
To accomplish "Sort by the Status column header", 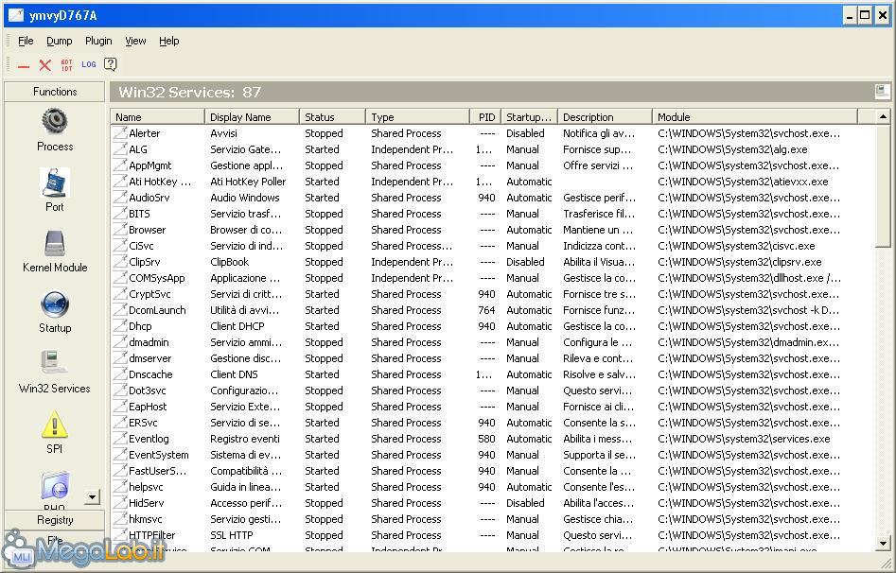I will click(333, 116).
